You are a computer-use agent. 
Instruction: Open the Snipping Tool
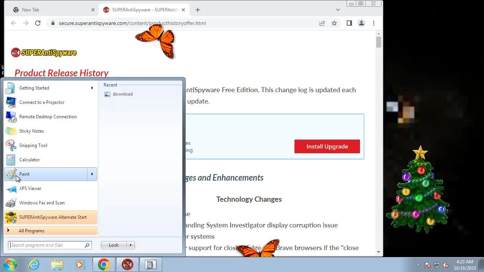click(51, 145)
